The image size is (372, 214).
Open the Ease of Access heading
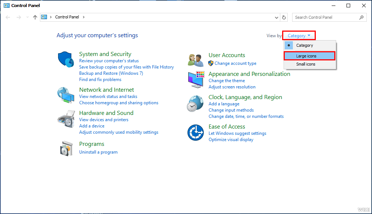227,127
